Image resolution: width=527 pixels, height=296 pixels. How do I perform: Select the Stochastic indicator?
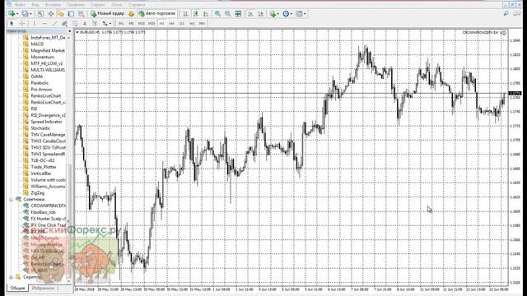pyautogui.click(x=40, y=128)
